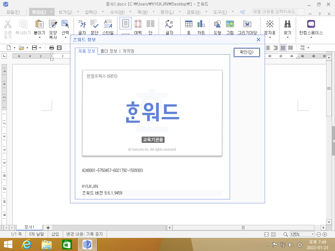Click the Save disk icon
This screenshot has width=335, height=251.
point(34,48)
